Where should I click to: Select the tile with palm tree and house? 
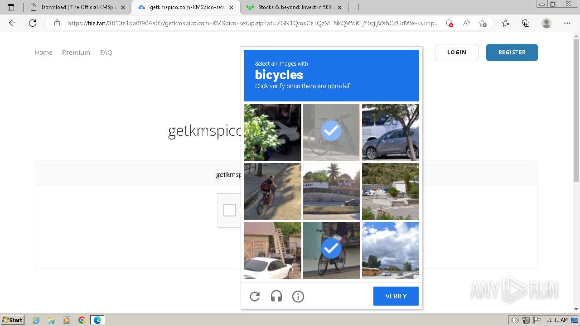click(332, 192)
